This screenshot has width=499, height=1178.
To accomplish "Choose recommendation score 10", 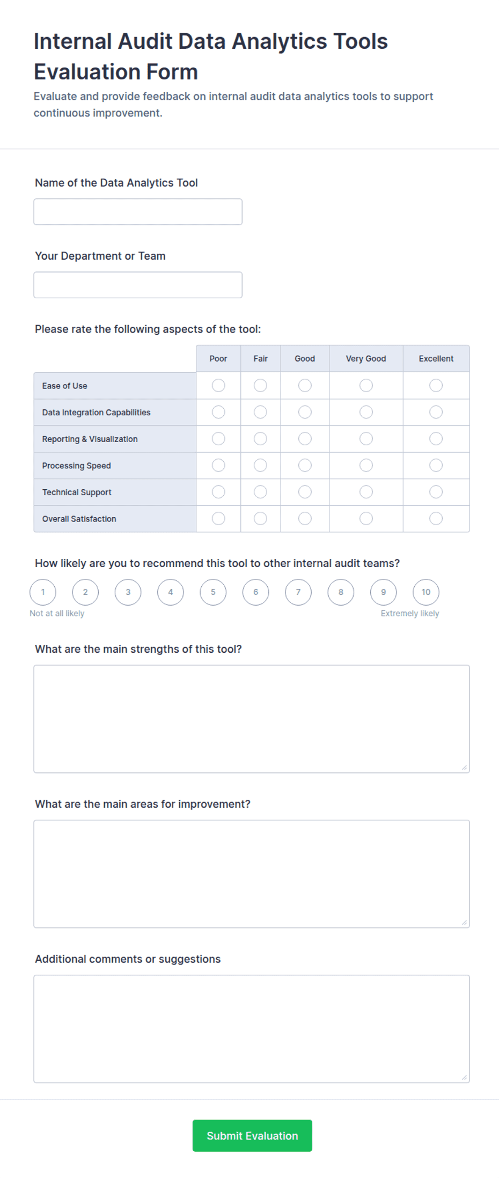I will coord(426,592).
